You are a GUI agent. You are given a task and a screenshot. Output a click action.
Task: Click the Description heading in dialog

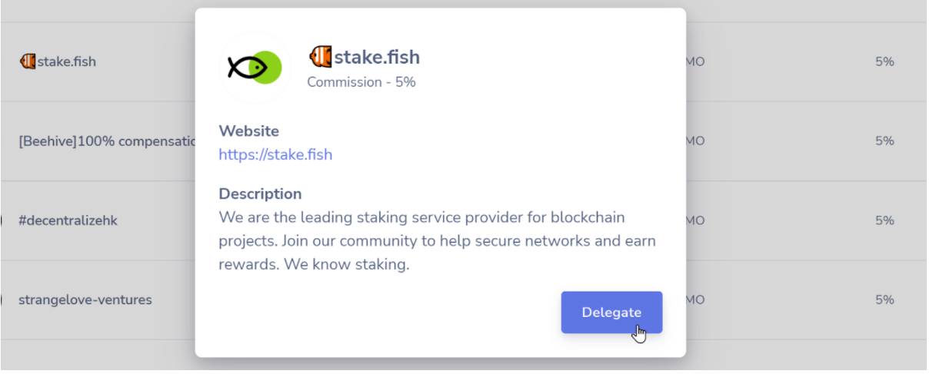tap(260, 194)
